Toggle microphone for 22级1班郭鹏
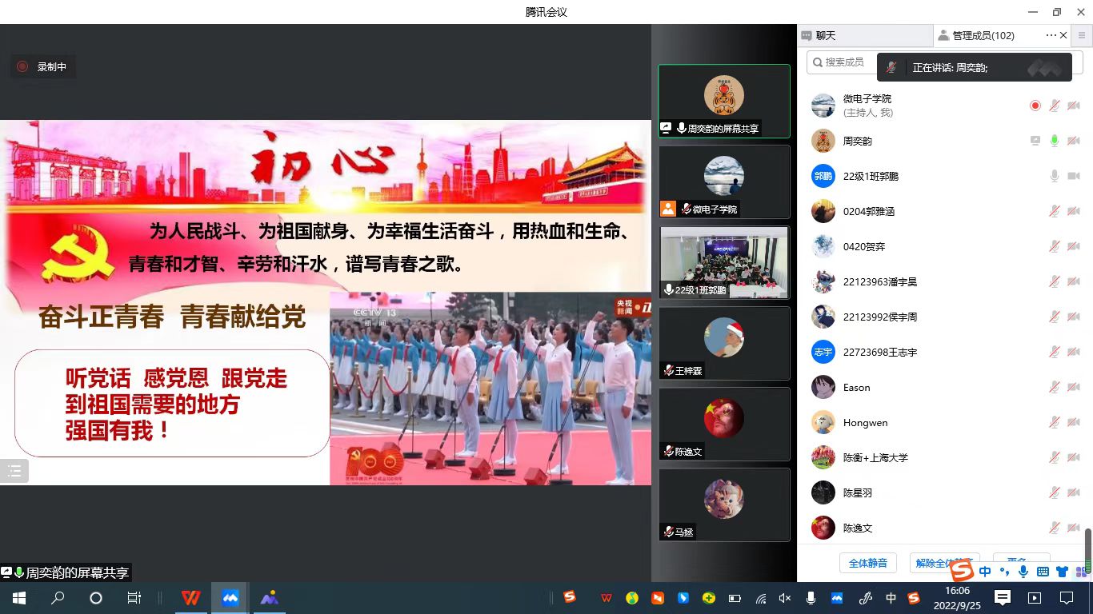The width and height of the screenshot is (1093, 614). point(1055,176)
